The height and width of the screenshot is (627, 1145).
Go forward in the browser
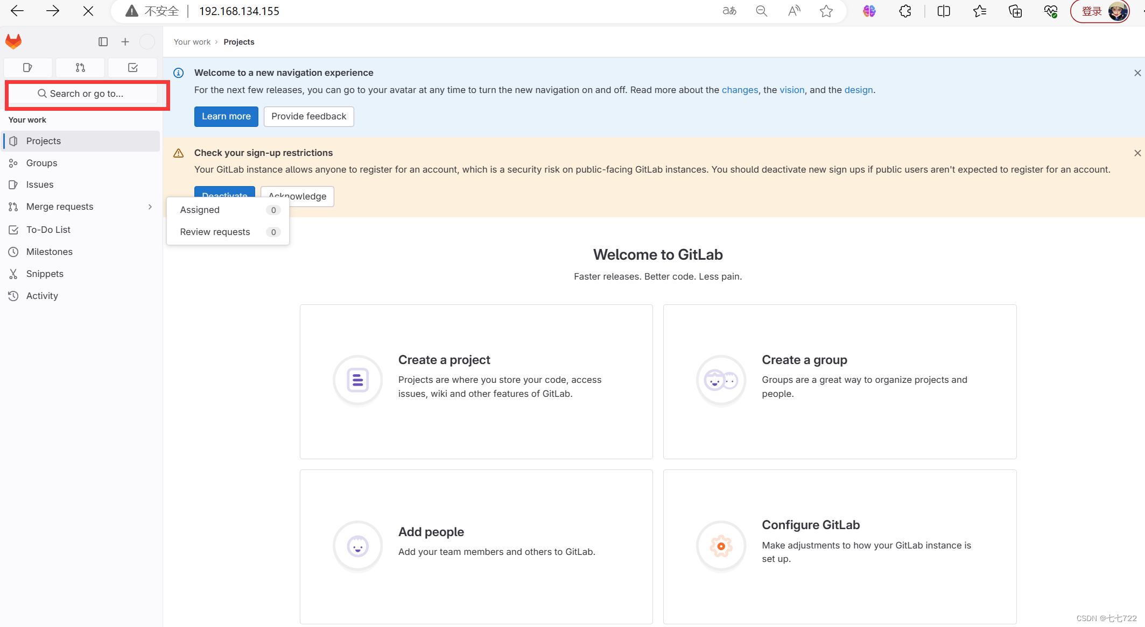(53, 11)
